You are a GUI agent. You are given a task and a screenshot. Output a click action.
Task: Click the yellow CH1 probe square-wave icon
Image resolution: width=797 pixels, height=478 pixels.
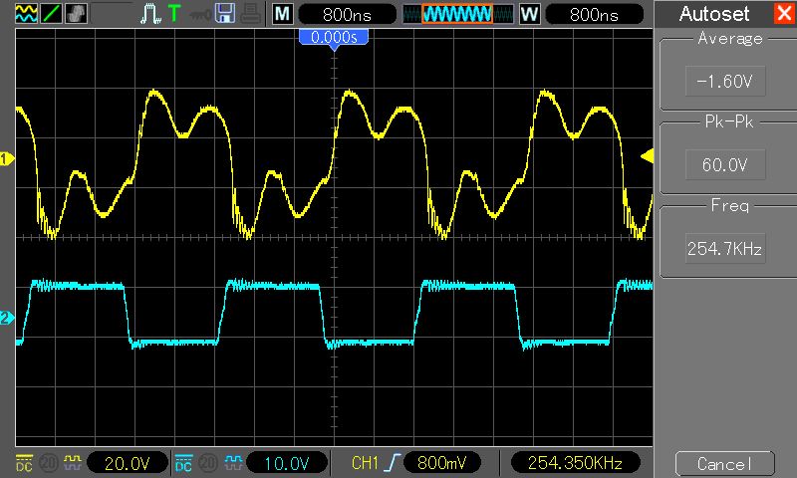(73, 462)
